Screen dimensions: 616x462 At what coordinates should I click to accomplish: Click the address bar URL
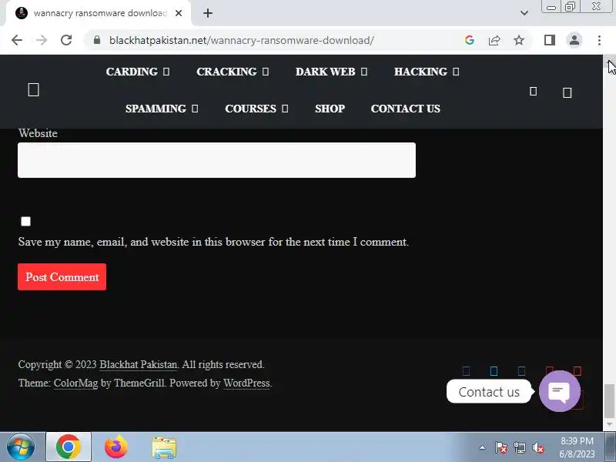[x=241, y=40]
